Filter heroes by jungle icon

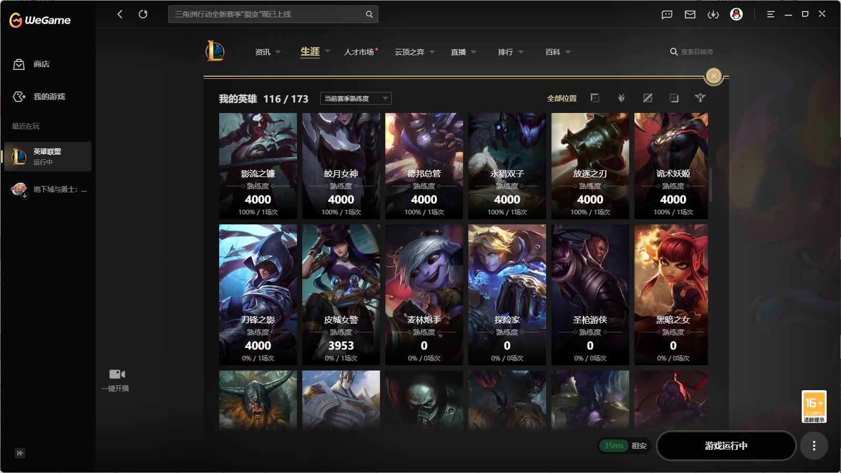(621, 98)
